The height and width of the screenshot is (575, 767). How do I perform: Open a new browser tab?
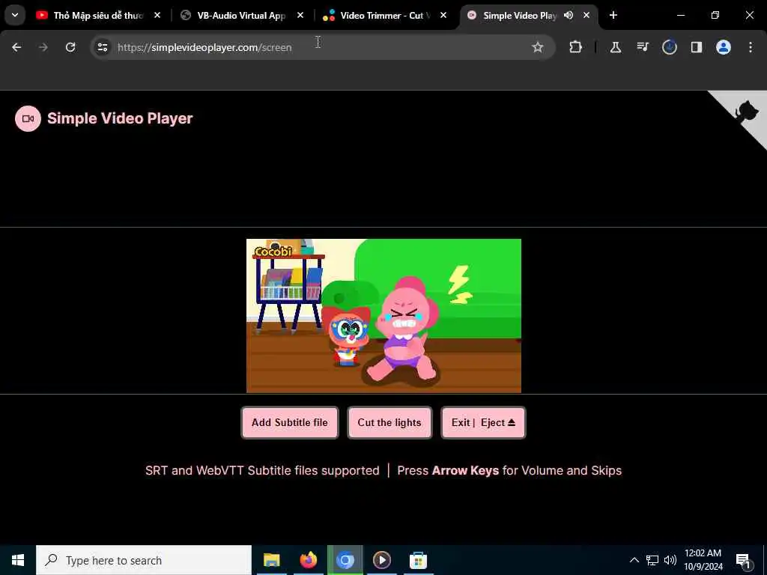tap(613, 16)
